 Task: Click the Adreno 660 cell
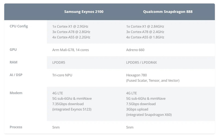[135, 50]
